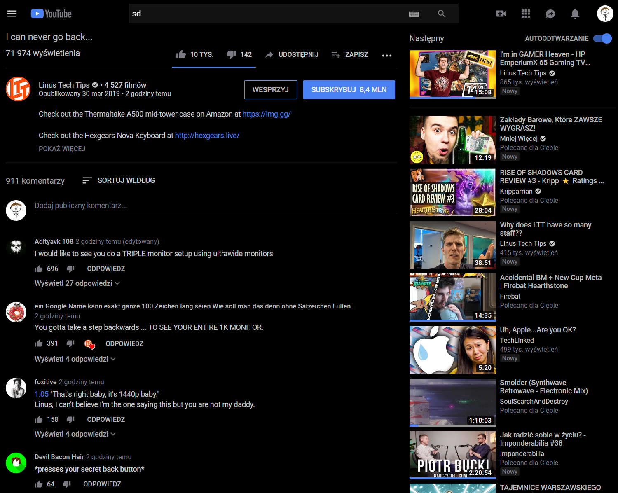
Task: Expand 4 replies under 1K MONITOR comment
Action: [x=75, y=359]
